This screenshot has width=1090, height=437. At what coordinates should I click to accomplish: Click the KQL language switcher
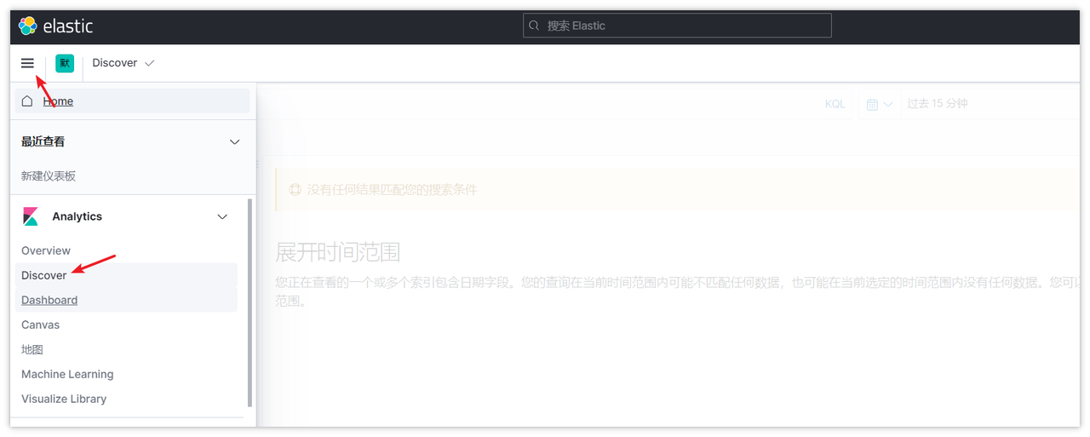click(835, 104)
